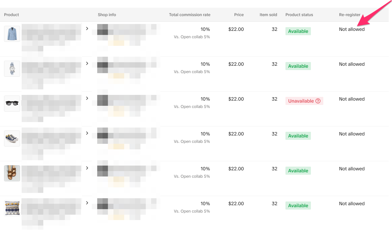Open the brown sandals product thumbnail
392x231 pixels.
[12, 173]
